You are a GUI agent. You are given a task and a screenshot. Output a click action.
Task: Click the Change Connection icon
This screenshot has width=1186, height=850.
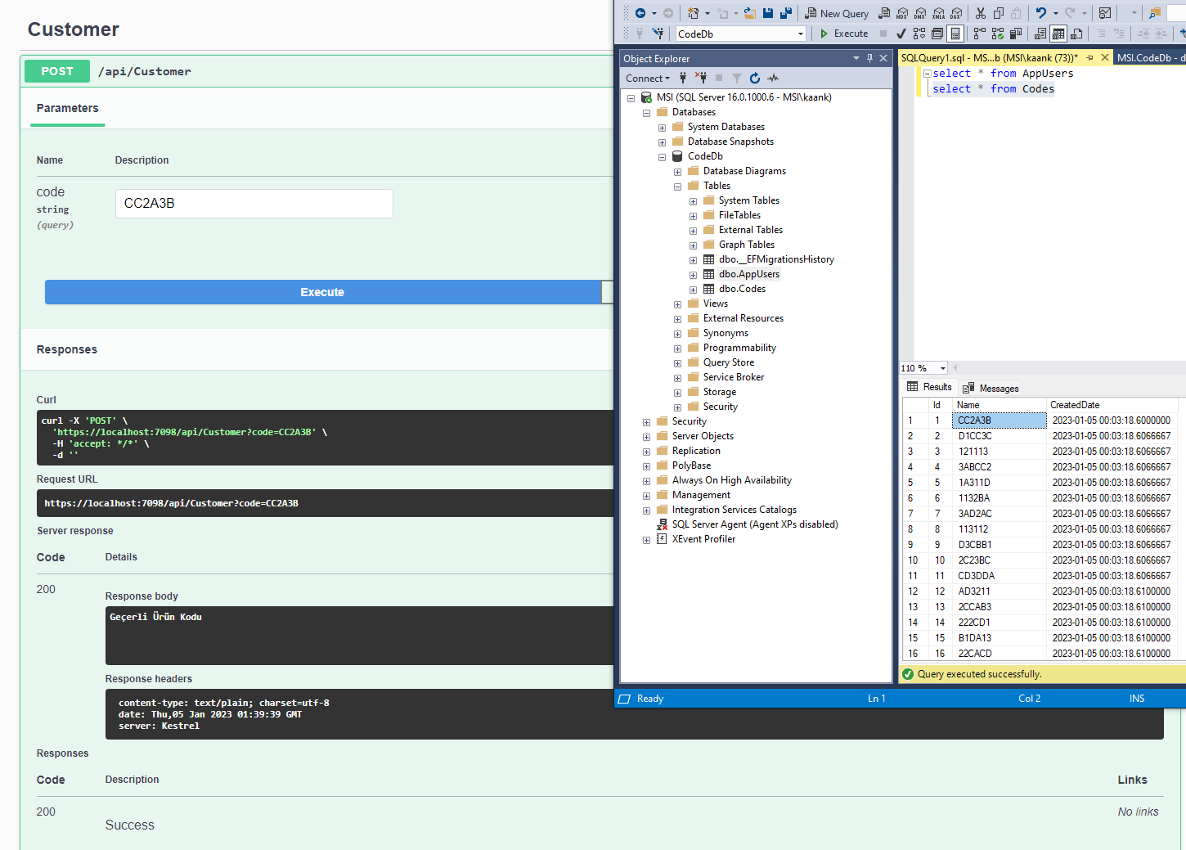(658, 34)
